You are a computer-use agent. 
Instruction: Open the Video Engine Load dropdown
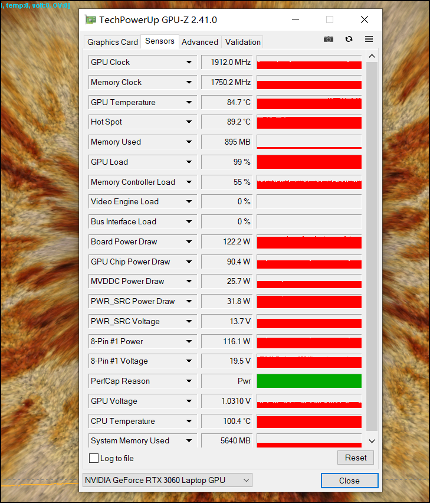[x=189, y=201]
